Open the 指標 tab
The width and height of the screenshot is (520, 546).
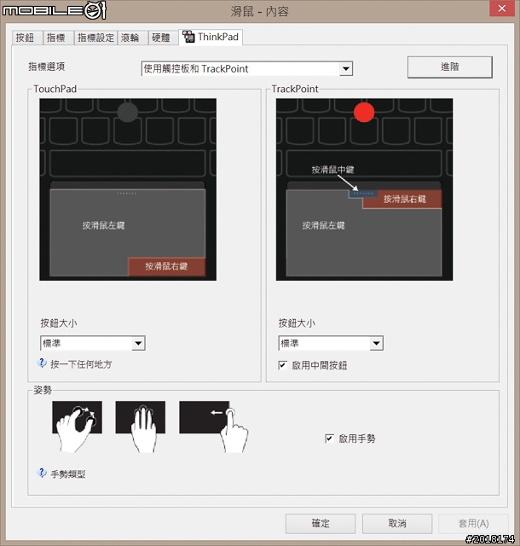pyautogui.click(x=59, y=38)
